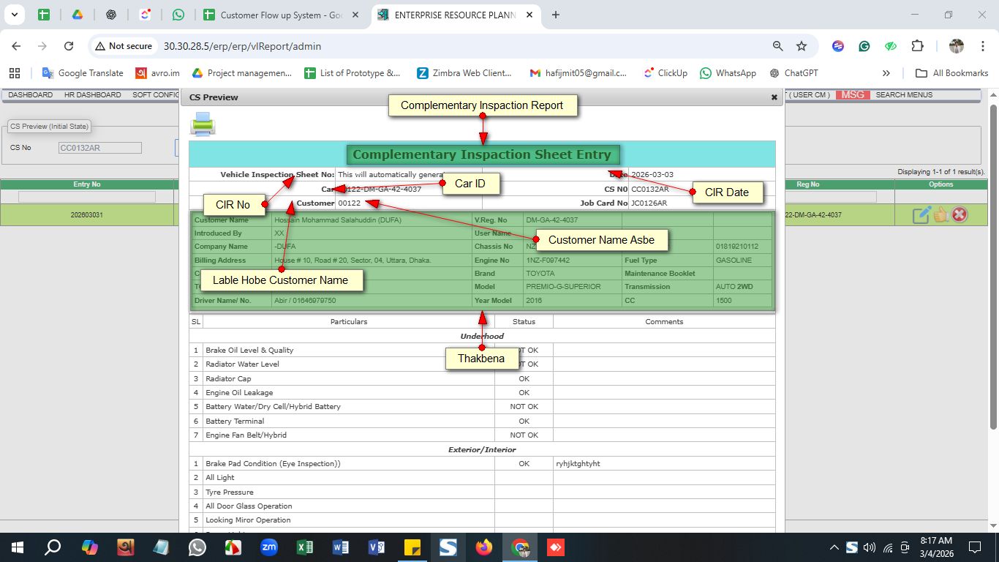Open the Google Translate bookmark
Image resolution: width=999 pixels, height=562 pixels.
coord(83,73)
